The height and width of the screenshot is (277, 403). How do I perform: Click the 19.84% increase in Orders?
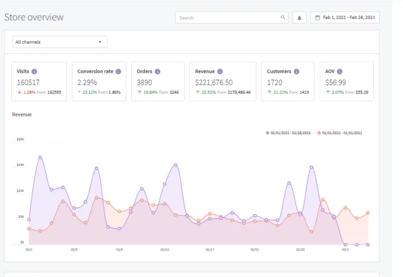150,92
